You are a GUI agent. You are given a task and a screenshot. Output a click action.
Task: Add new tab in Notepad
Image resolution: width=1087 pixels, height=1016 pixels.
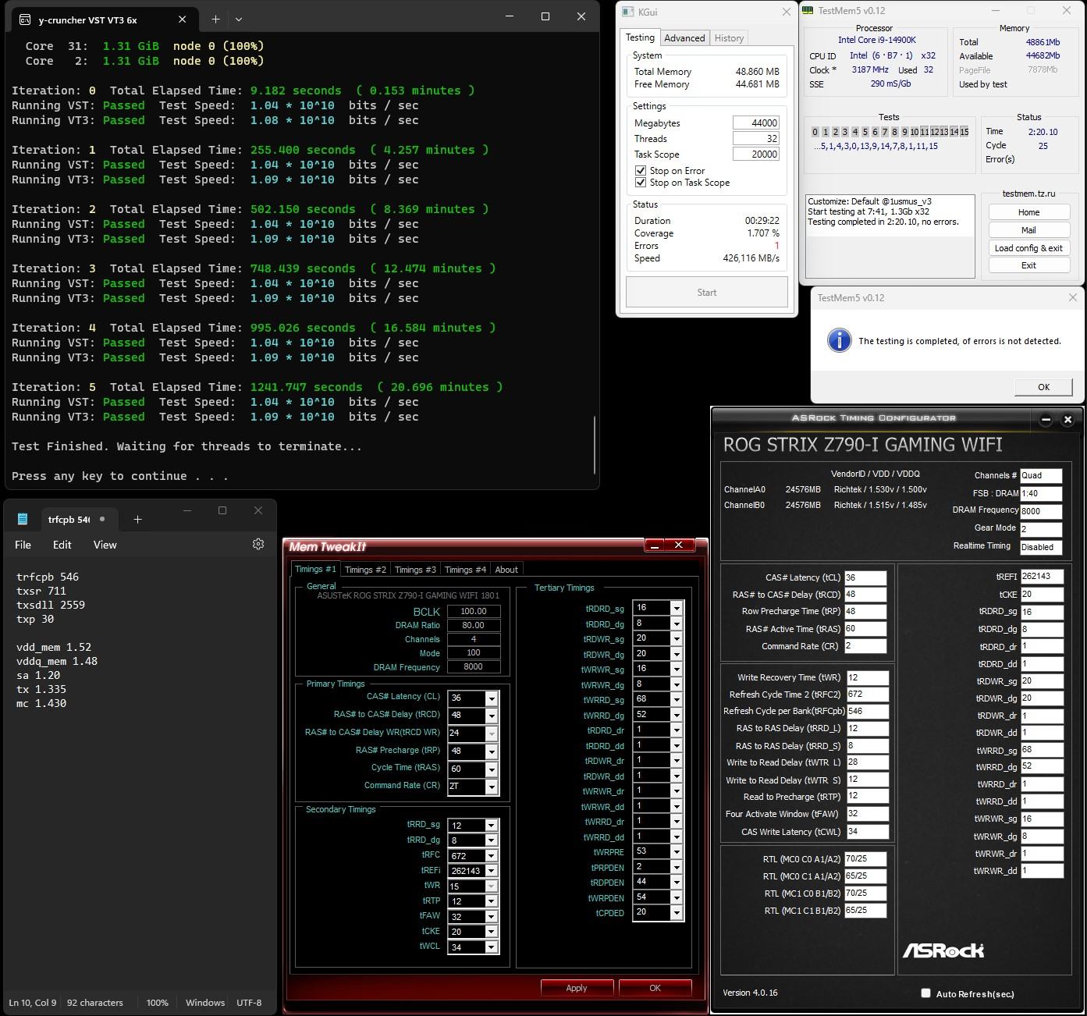(x=137, y=519)
